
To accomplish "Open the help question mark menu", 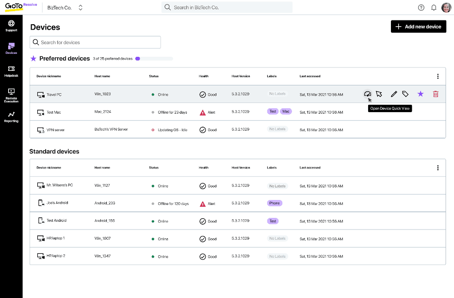I will [x=421, y=7].
